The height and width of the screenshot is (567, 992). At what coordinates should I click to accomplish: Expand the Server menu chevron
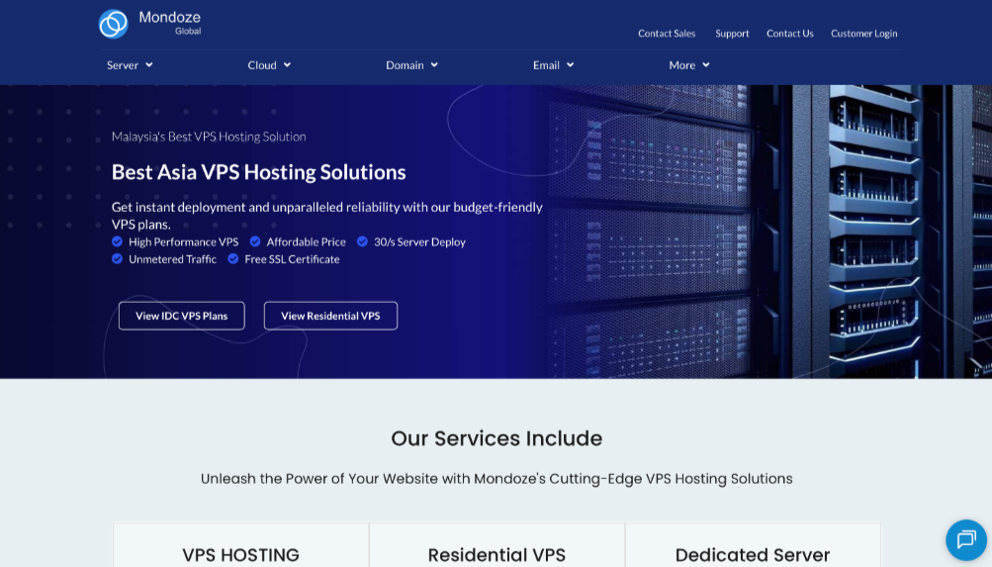tap(149, 64)
